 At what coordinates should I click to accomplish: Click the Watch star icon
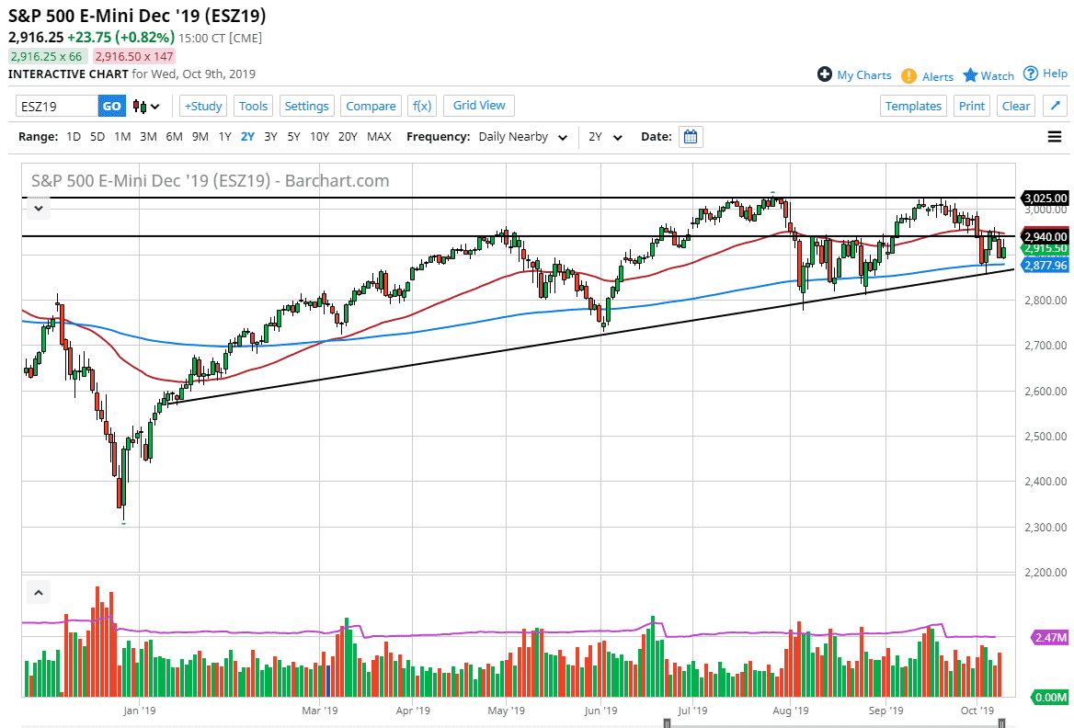click(x=970, y=74)
